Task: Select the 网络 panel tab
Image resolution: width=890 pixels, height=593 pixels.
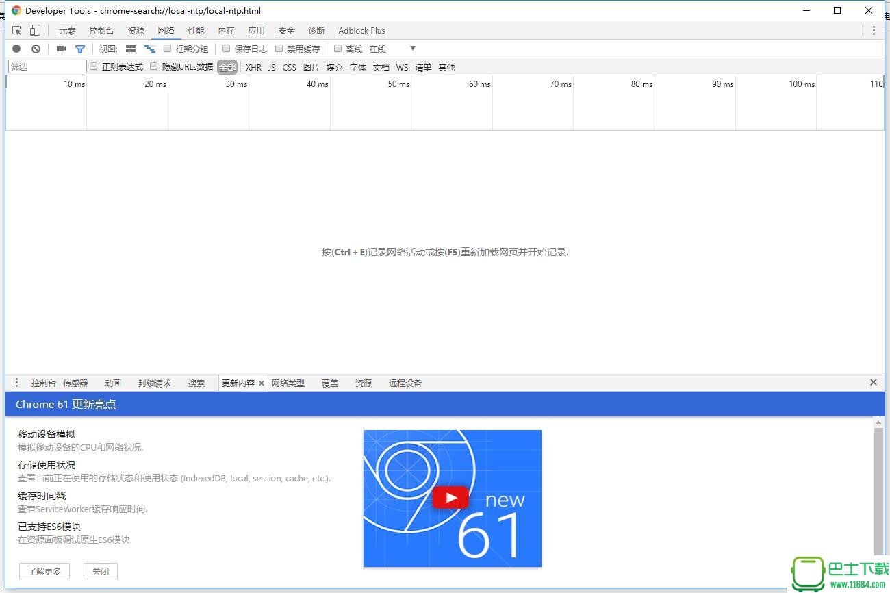Action: (166, 31)
